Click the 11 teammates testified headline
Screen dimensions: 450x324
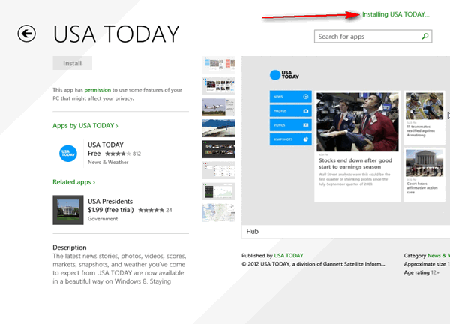click(x=421, y=130)
